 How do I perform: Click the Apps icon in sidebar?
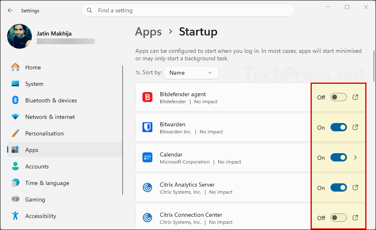(x=15, y=149)
